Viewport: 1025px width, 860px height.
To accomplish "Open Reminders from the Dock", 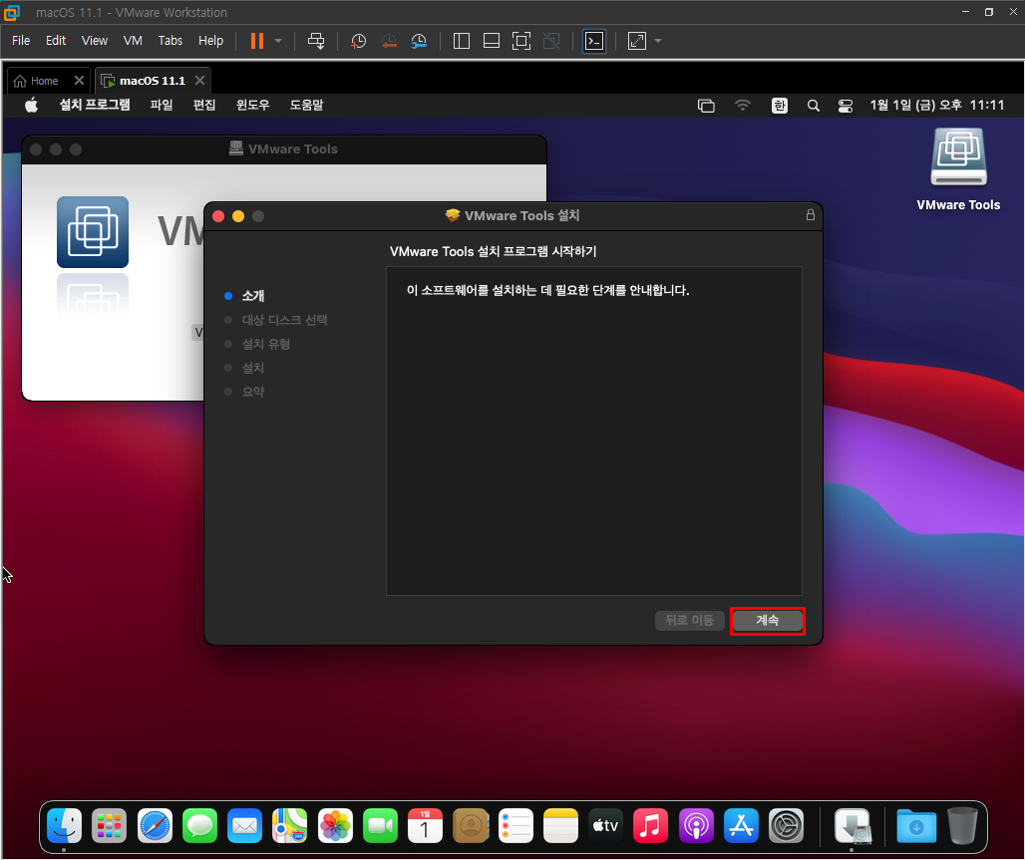I will pos(515,825).
